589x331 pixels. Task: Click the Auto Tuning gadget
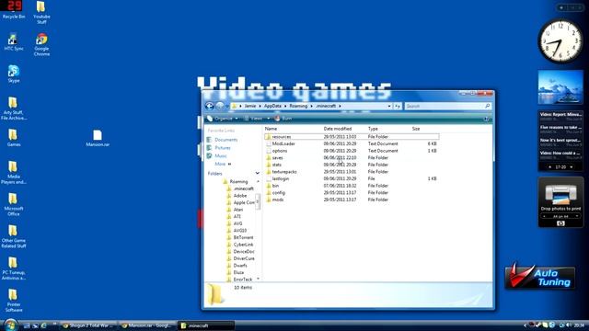coord(540,277)
